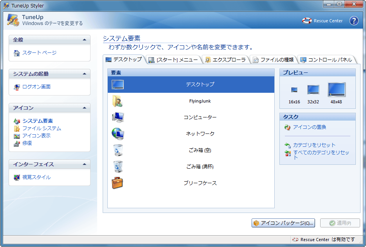Image resolution: width=366 pixels, height=247 pixels.
Task: Click the アイコン表示 sidebar icon
Action: 16,136
